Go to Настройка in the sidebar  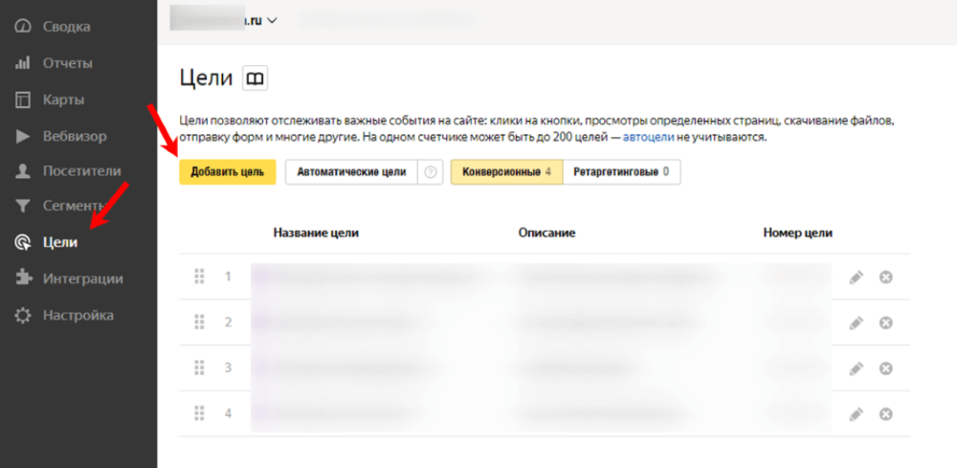[78, 315]
